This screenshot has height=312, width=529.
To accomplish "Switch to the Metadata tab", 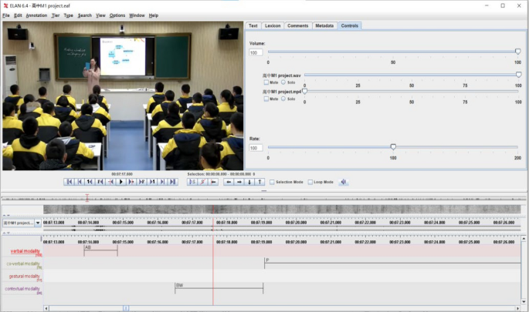I will [x=324, y=25].
